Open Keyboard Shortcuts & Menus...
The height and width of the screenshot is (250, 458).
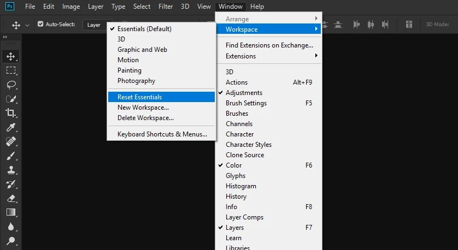tap(161, 134)
